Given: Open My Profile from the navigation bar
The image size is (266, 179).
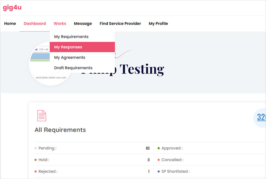Looking at the screenshot, I should tap(158, 23).
